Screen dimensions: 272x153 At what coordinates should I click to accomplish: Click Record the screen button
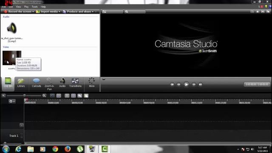coord(17,11)
